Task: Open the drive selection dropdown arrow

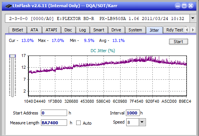Action: [193, 19]
